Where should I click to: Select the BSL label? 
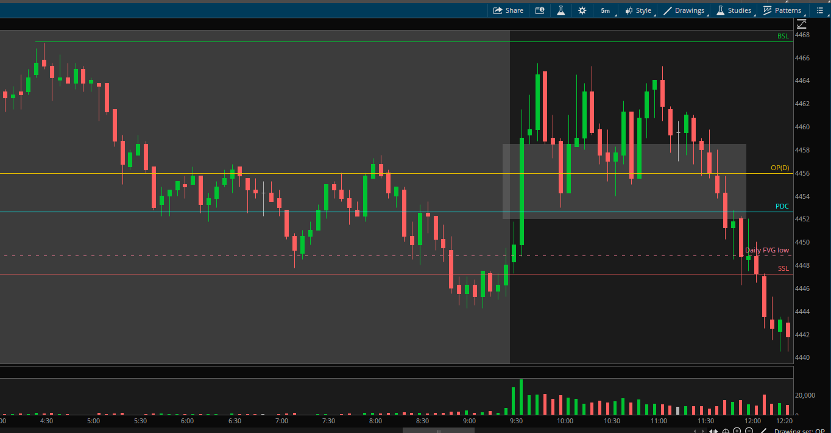pyautogui.click(x=783, y=37)
